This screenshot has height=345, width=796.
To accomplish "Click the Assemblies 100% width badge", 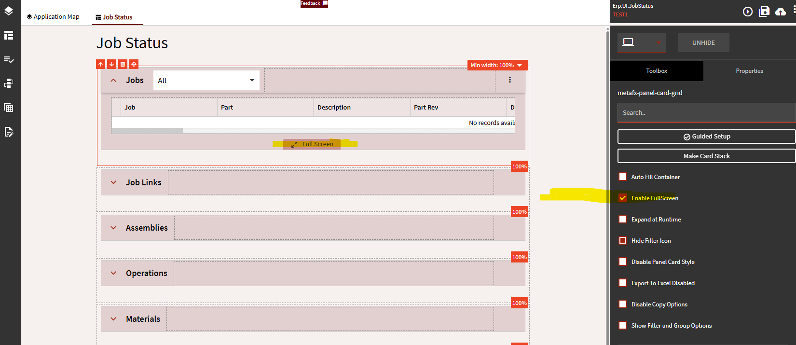I will 520,212.
